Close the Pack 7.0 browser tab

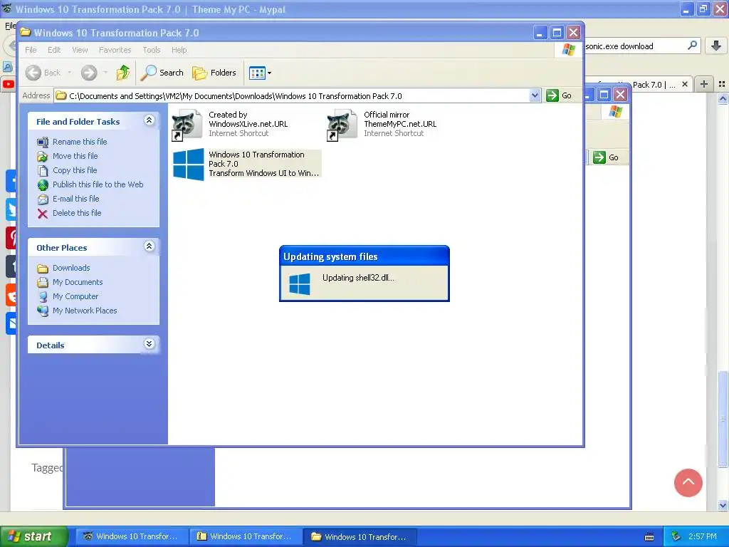pyautogui.click(x=684, y=84)
